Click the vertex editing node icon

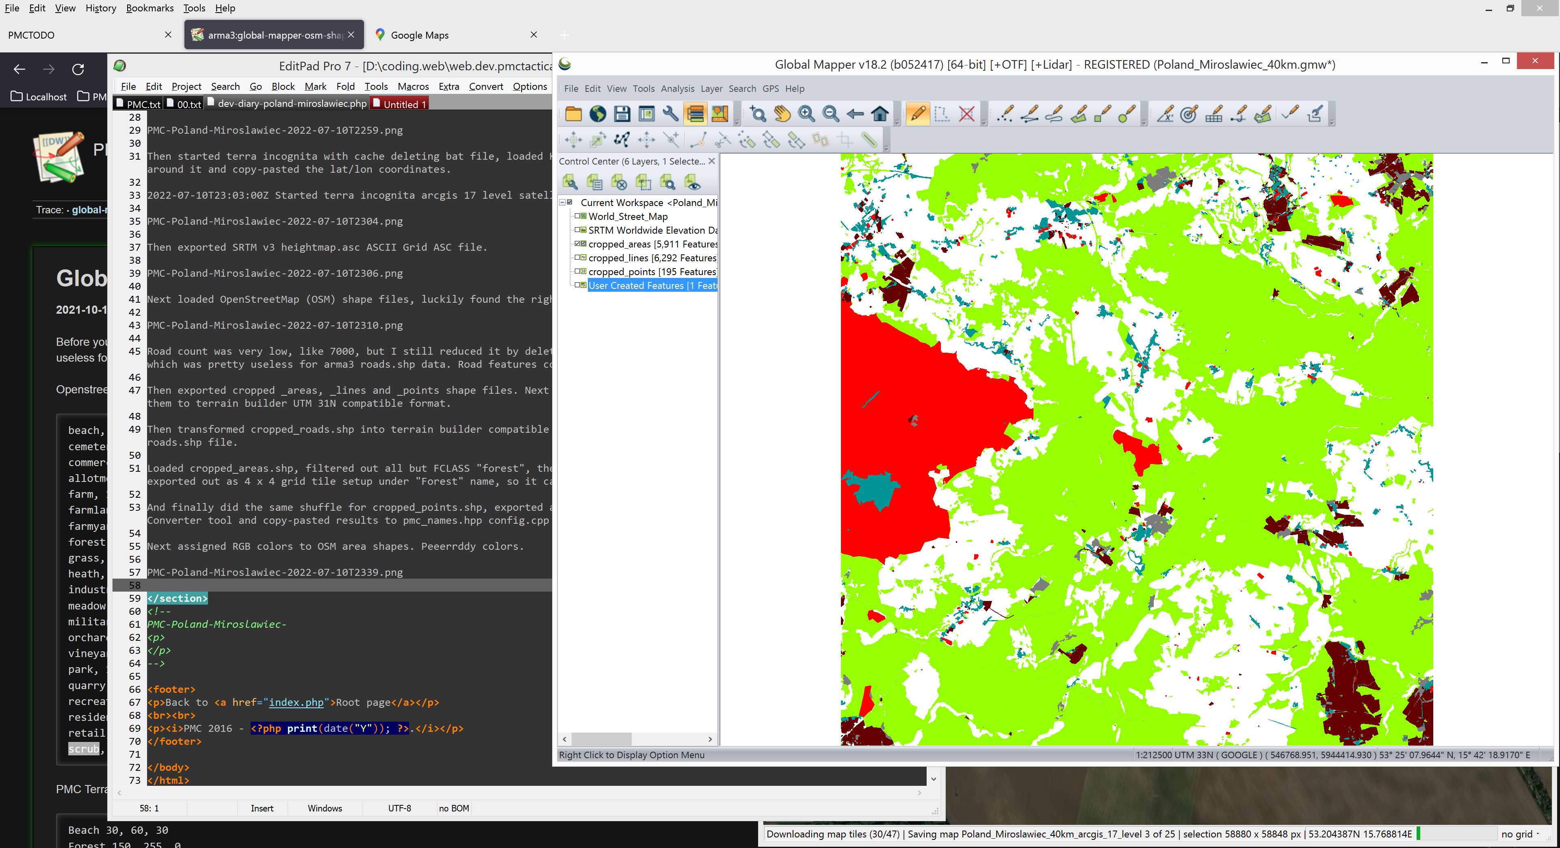click(622, 140)
